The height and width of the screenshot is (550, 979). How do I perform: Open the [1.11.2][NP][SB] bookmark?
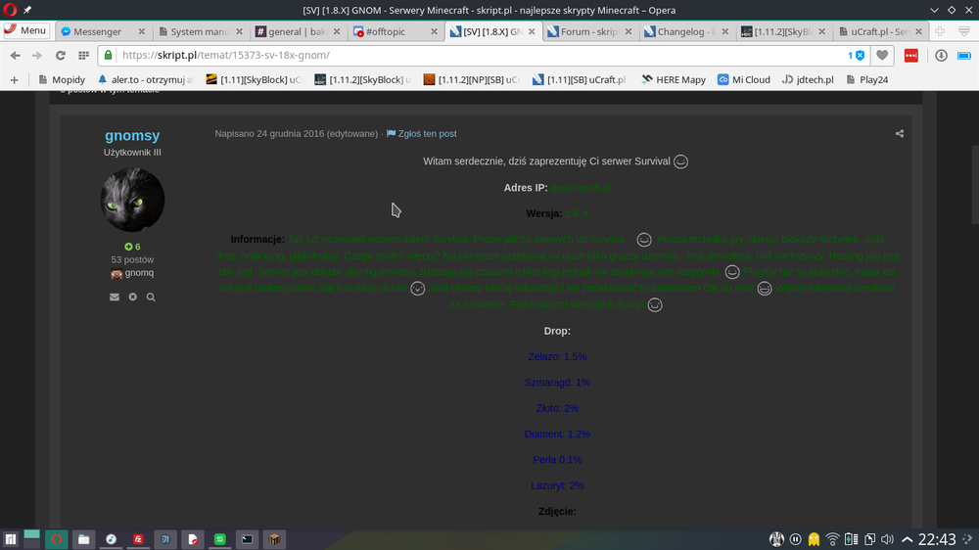pyautogui.click(x=472, y=80)
